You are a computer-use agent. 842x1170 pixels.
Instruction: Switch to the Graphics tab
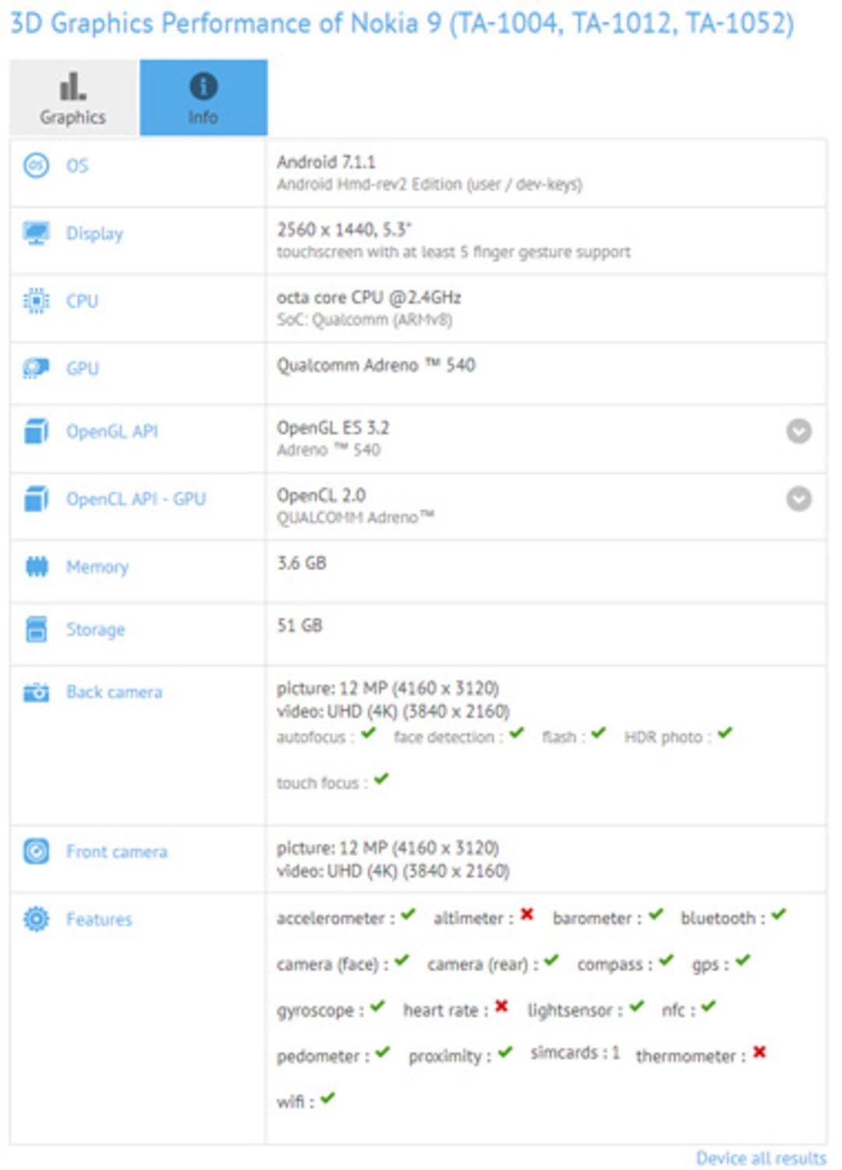click(x=73, y=97)
